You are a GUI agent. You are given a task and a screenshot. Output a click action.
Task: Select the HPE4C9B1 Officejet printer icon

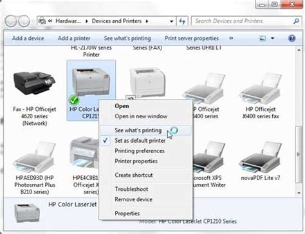[x=85, y=153]
